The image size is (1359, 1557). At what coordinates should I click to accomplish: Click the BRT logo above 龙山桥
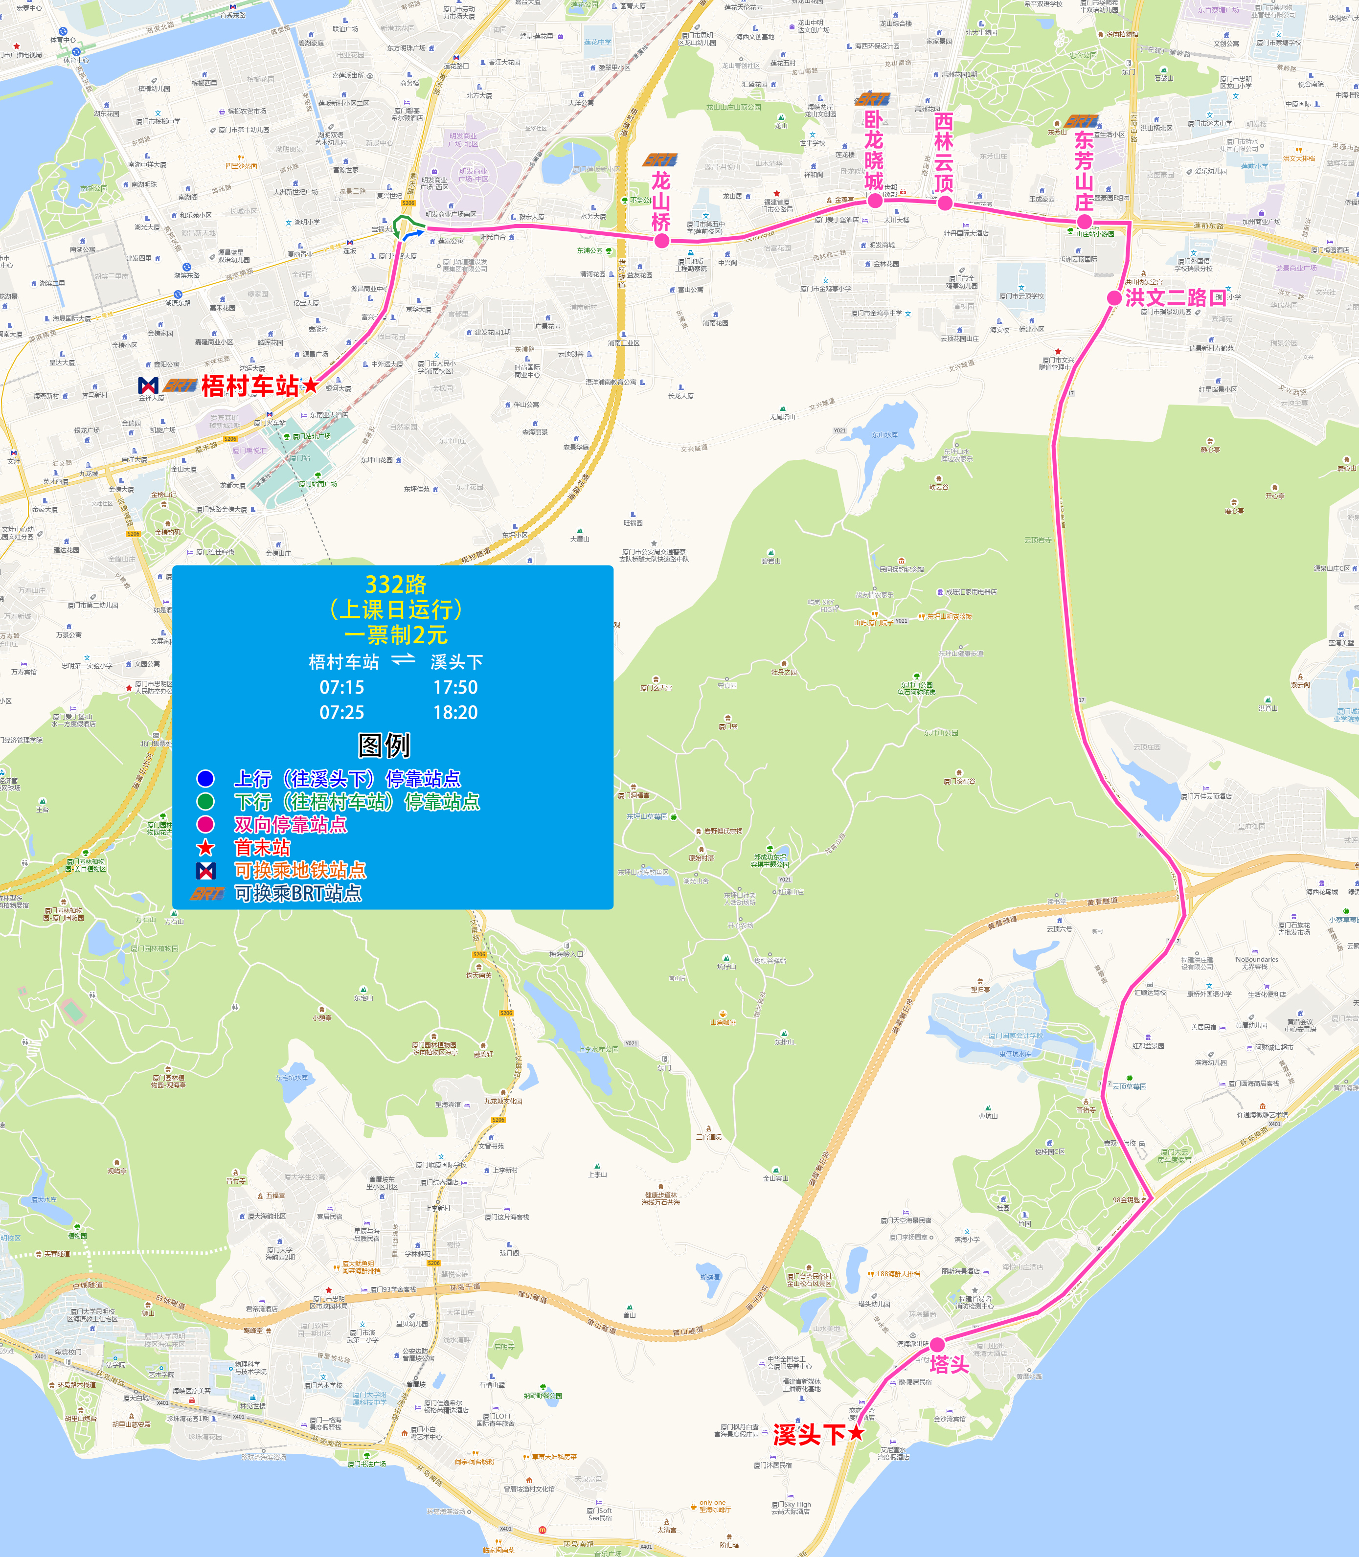tap(660, 160)
